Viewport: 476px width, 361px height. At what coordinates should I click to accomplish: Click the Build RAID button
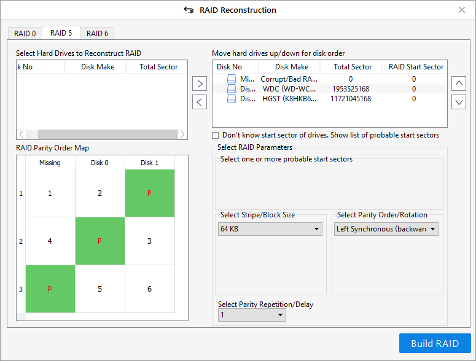pos(435,343)
